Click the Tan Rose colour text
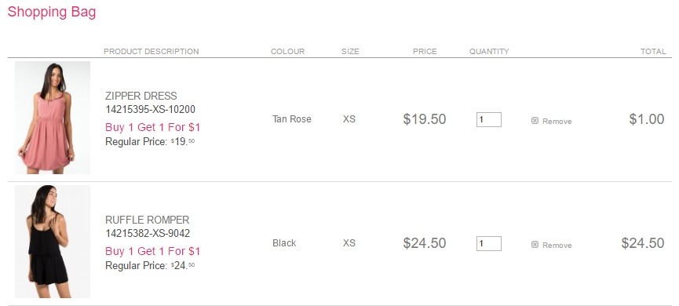Viewport: 679px width, 306px height. (x=292, y=119)
